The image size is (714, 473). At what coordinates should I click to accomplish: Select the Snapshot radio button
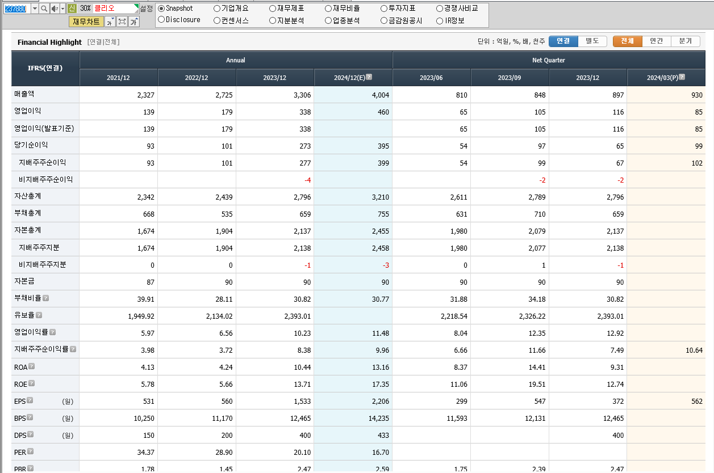click(161, 9)
